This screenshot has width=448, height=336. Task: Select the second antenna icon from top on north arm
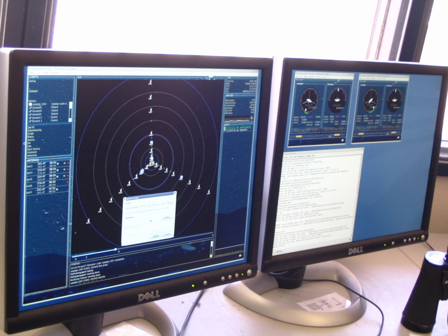(x=150, y=97)
